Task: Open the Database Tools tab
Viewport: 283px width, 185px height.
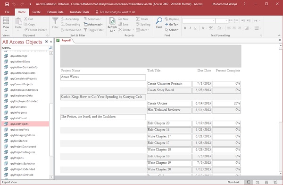Action: coord(79,12)
